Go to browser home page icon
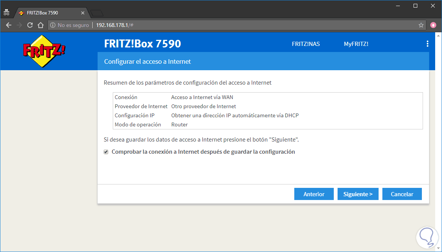The width and height of the screenshot is (442, 252). [x=41, y=25]
